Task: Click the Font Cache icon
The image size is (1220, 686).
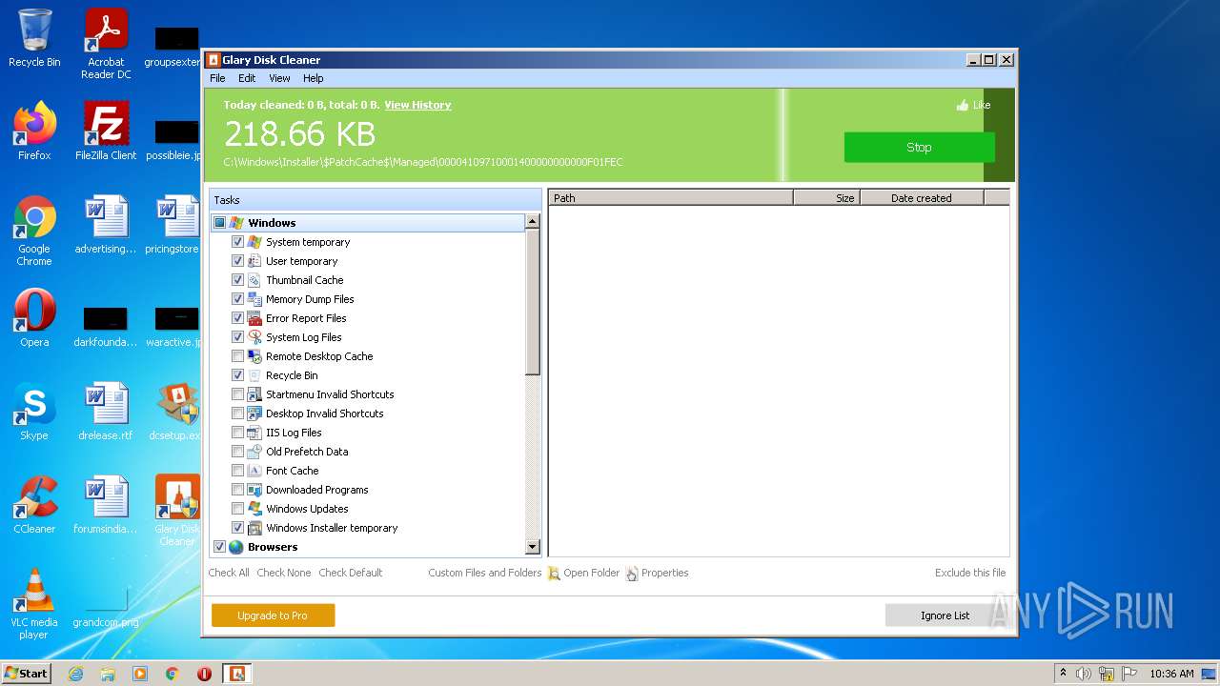Action: coord(254,471)
